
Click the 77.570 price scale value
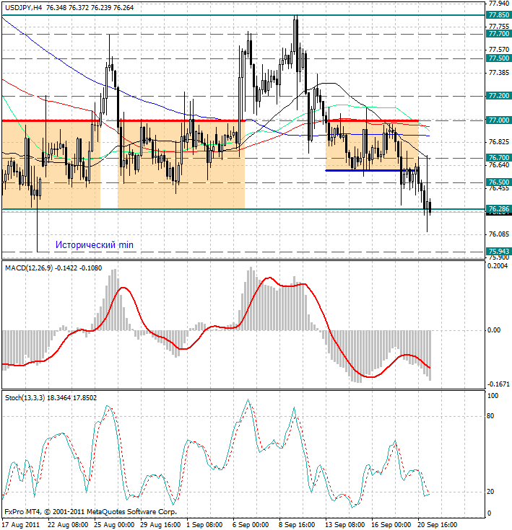pyautogui.click(x=499, y=50)
